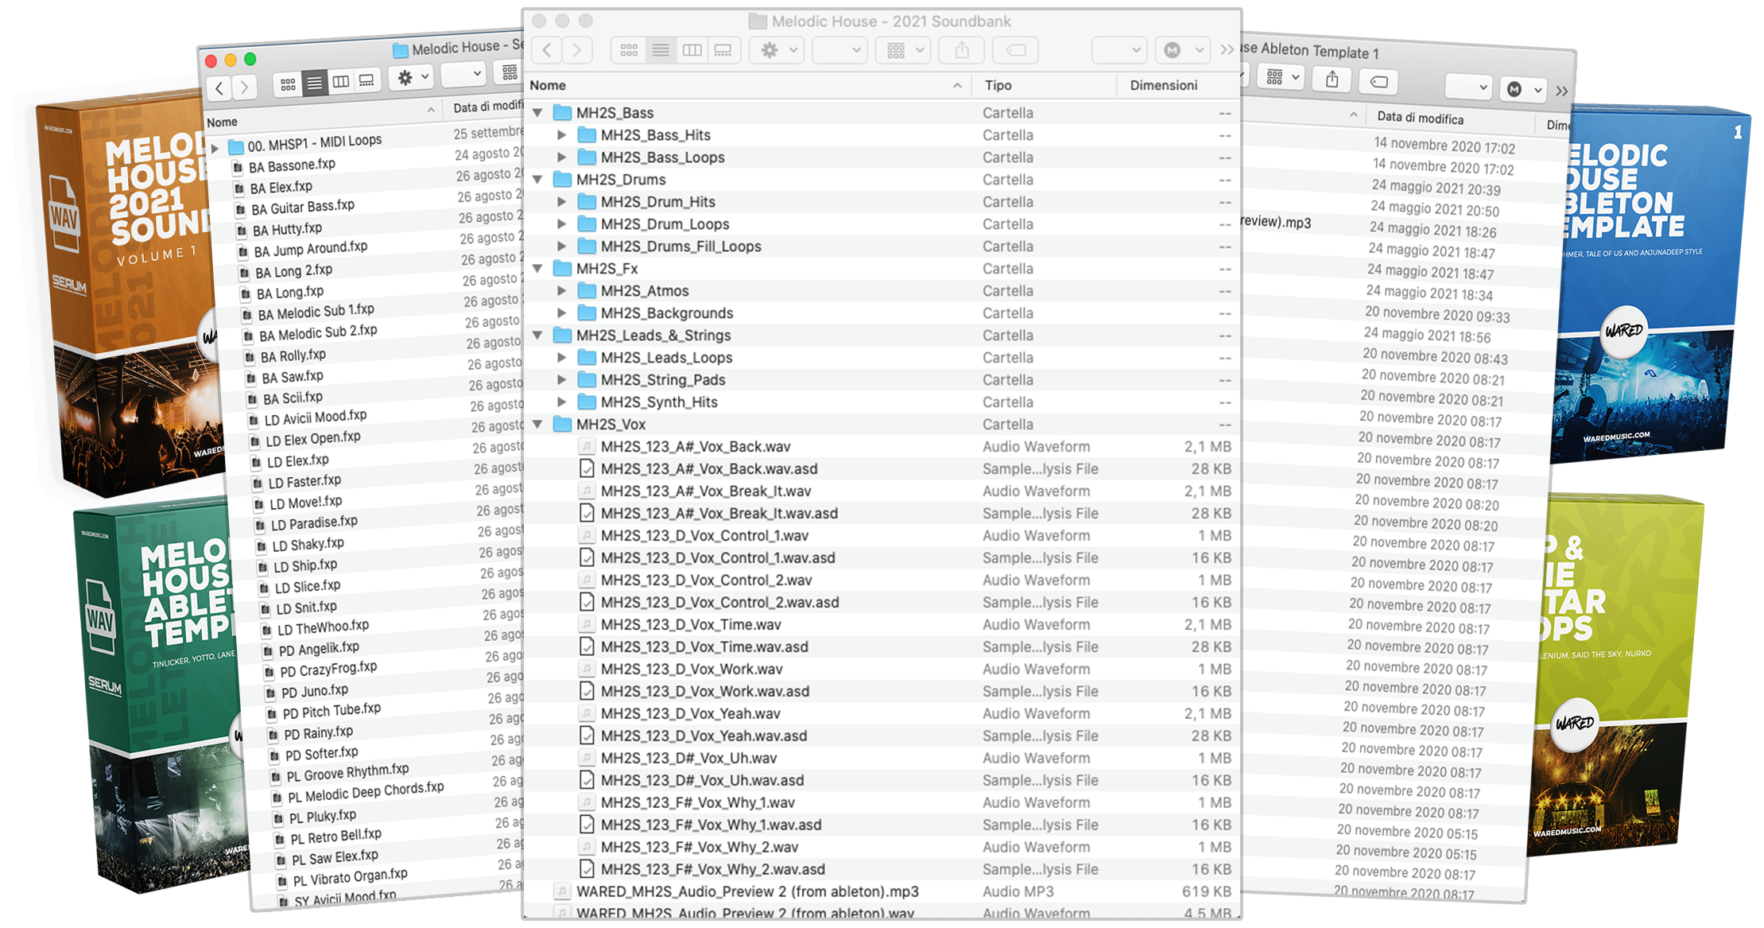Open arrange dropdown in Ableton Template window
Screen dimensions: 1764x928
1281,77
